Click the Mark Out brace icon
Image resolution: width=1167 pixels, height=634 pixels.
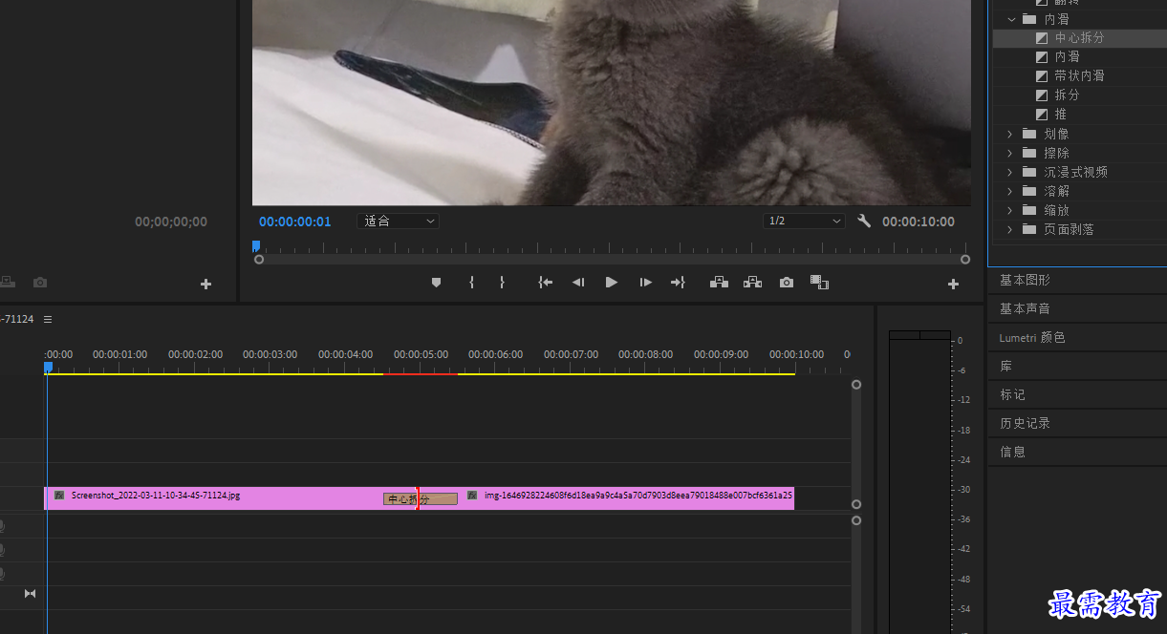(x=502, y=283)
